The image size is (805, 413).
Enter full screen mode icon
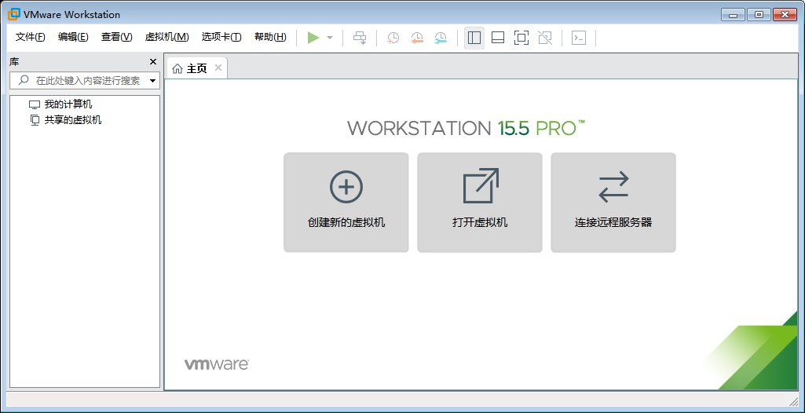(521, 38)
